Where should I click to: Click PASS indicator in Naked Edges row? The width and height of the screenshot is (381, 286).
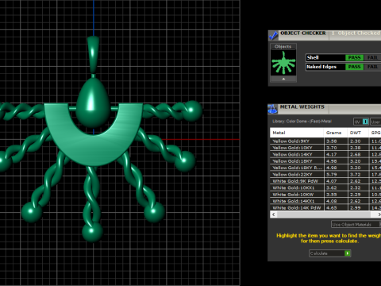tap(354, 67)
